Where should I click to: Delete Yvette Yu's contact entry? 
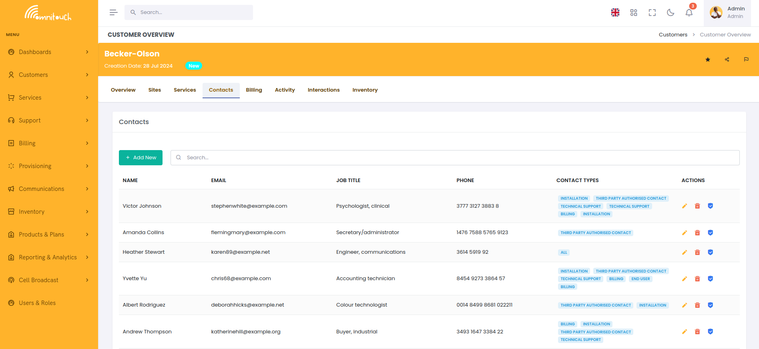pos(697,279)
